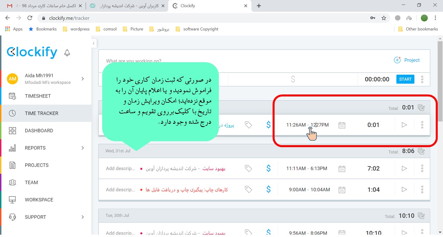Click tag icon in the 7:02 entry

248,169
